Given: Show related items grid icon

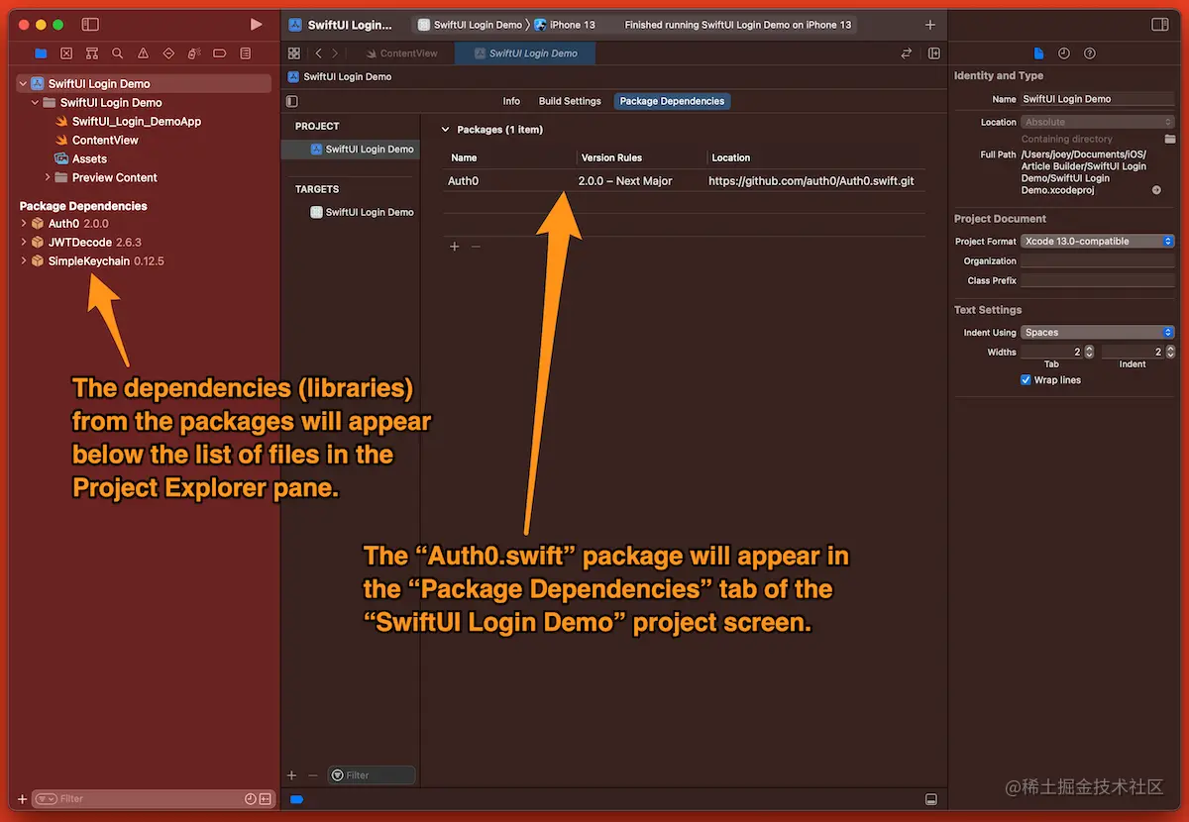Looking at the screenshot, I should (294, 53).
